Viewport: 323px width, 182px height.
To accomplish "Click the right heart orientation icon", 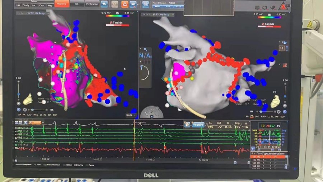I will pos(275,102).
